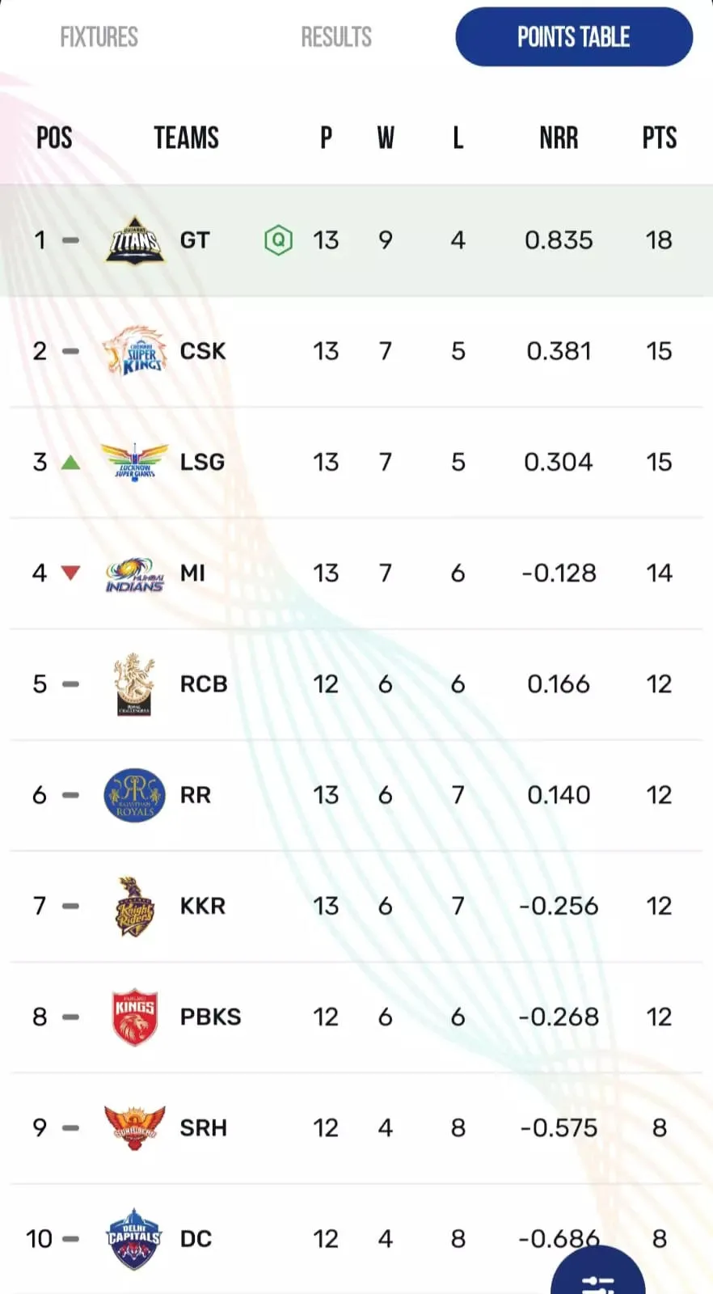Switch to the Fixtures tab
Viewport: 713px width, 1294px height.
99,37
